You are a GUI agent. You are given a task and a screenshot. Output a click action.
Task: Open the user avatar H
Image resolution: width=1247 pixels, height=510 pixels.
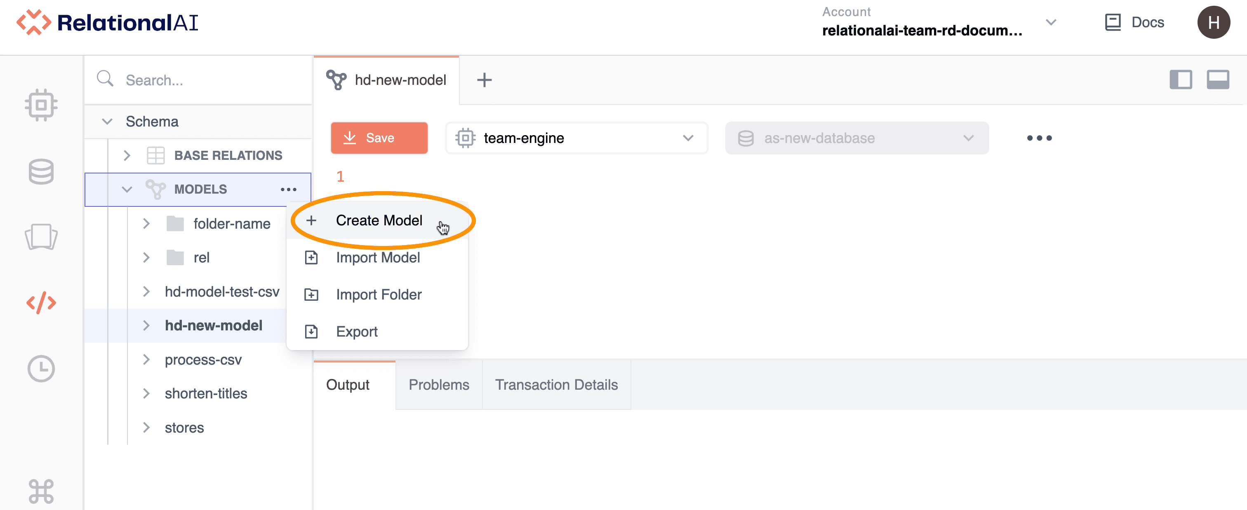[1213, 22]
